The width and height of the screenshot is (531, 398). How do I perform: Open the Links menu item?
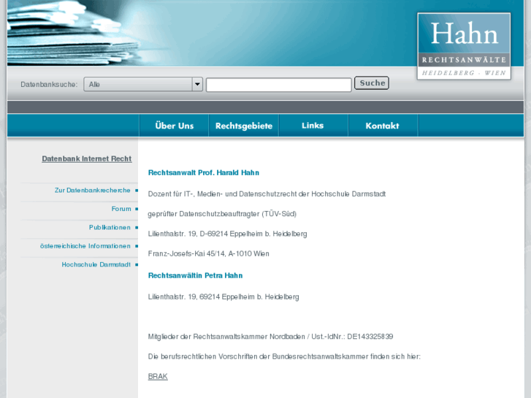coord(313,126)
